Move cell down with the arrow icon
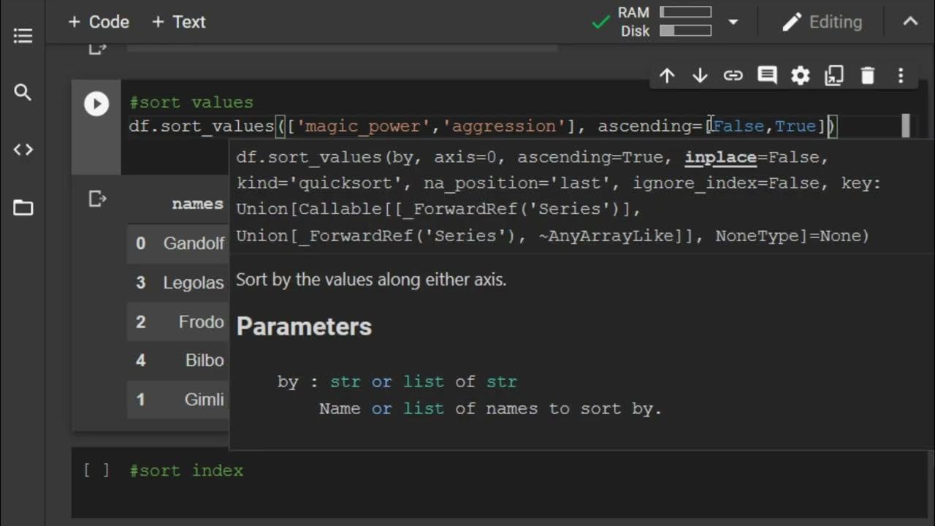935x526 pixels. point(700,75)
